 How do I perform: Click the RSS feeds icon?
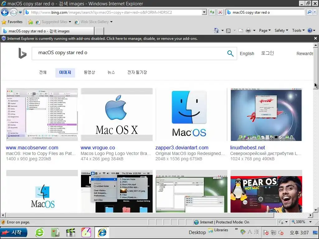(x=228, y=31)
